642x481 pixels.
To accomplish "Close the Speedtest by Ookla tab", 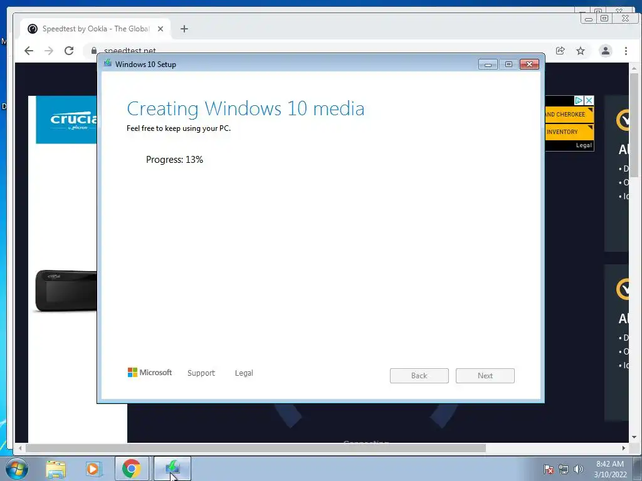I will tap(160, 29).
